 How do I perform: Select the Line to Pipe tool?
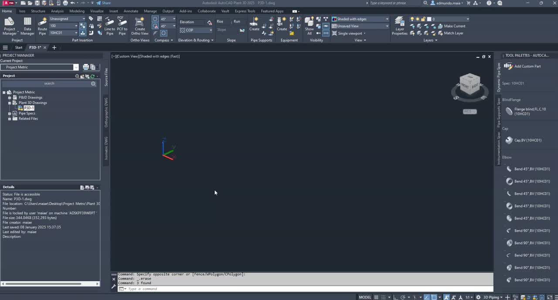[110, 26]
